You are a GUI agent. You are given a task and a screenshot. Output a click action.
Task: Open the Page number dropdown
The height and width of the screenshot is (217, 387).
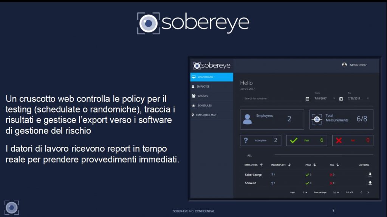point(305,192)
